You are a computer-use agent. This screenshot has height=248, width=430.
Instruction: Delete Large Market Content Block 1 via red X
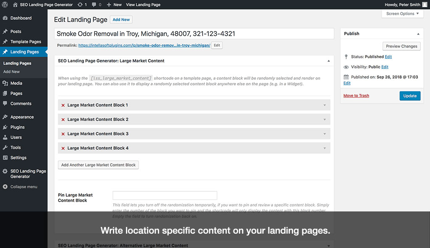coord(64,105)
